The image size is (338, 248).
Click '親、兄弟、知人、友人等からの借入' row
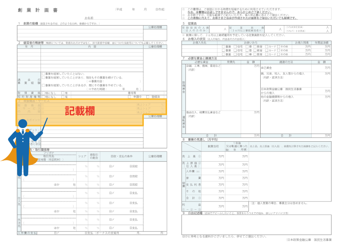pyautogui.click(x=296, y=80)
